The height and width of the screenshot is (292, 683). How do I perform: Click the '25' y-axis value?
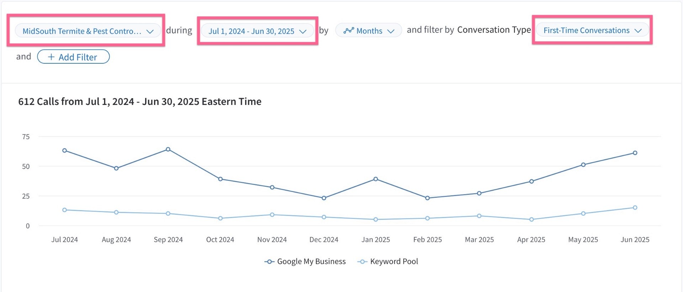(26, 196)
